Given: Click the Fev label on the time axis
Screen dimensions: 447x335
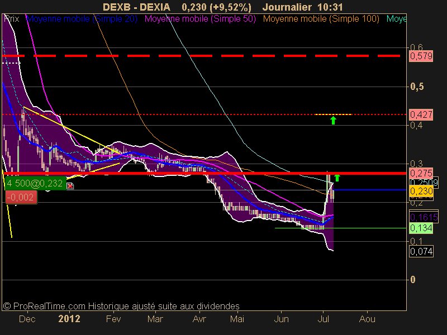Looking at the screenshot, I should [x=113, y=319].
